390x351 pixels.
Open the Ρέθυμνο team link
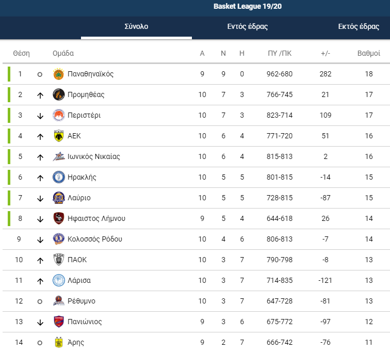click(x=82, y=301)
